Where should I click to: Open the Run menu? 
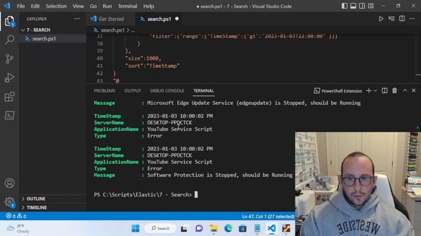pyautogui.click(x=107, y=6)
